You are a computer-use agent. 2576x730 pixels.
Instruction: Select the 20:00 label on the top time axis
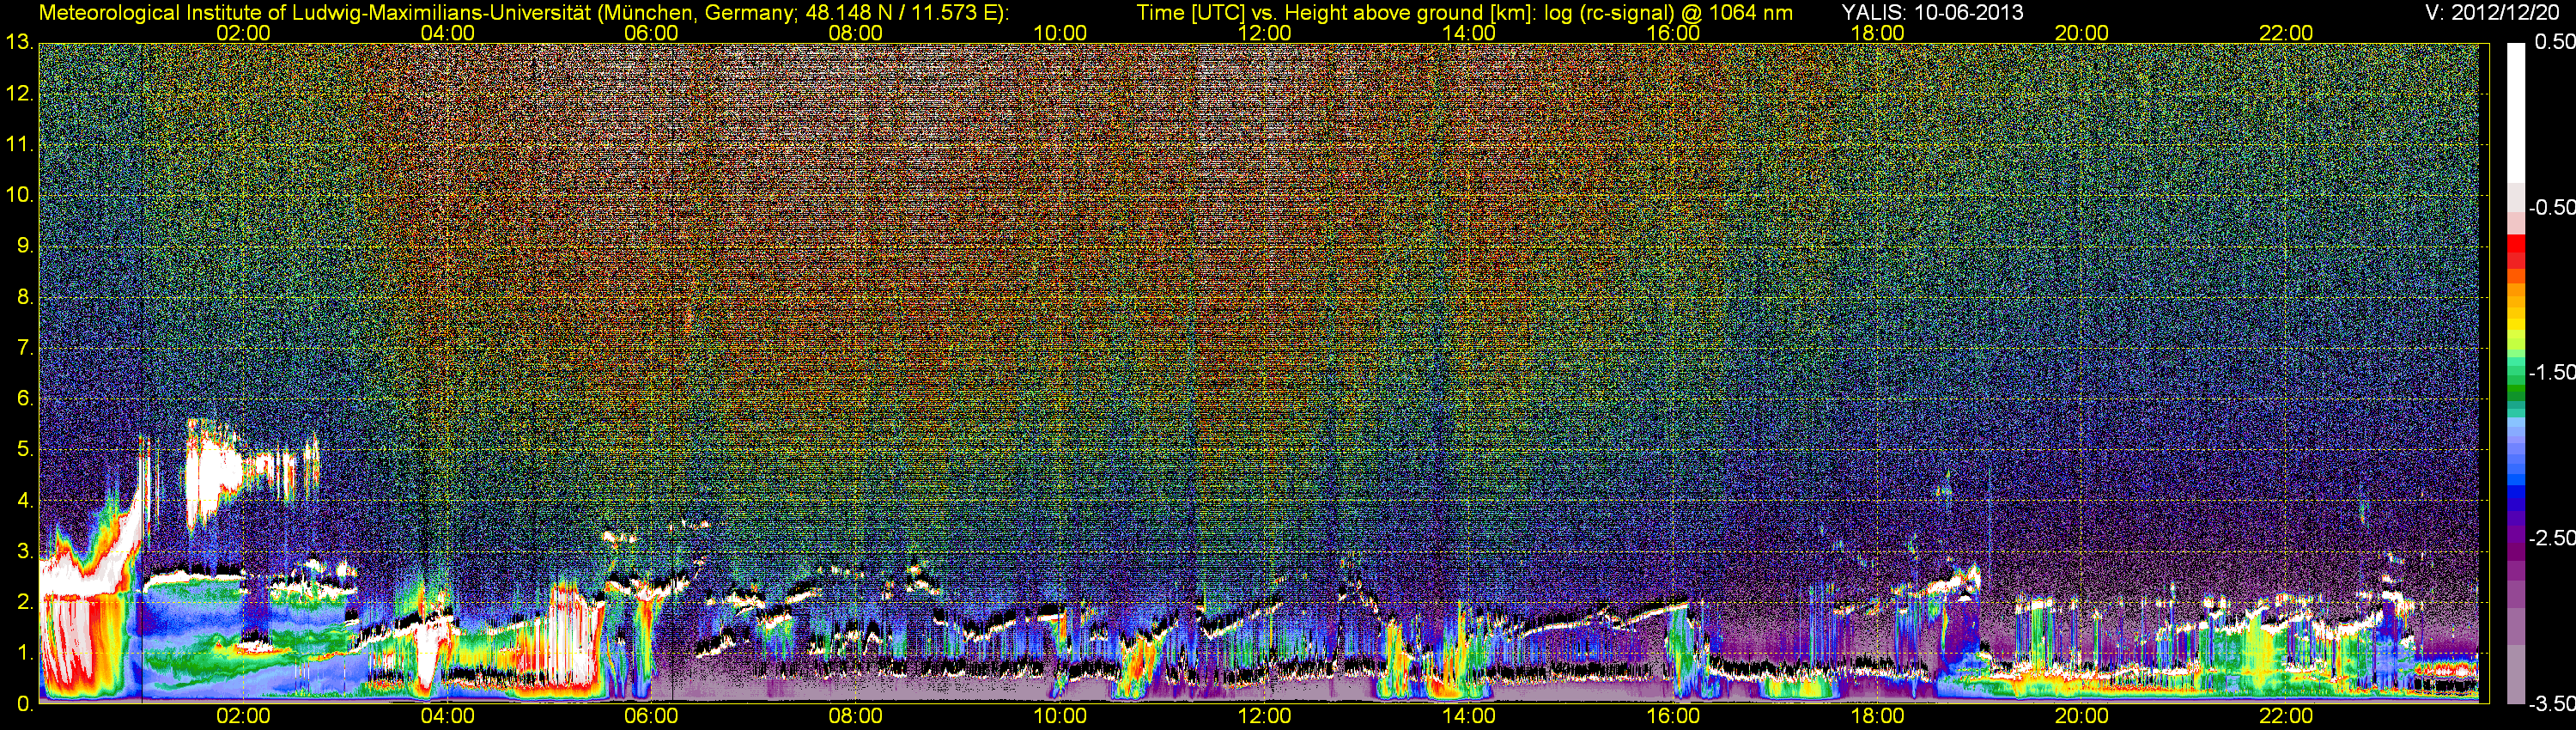[2081, 33]
